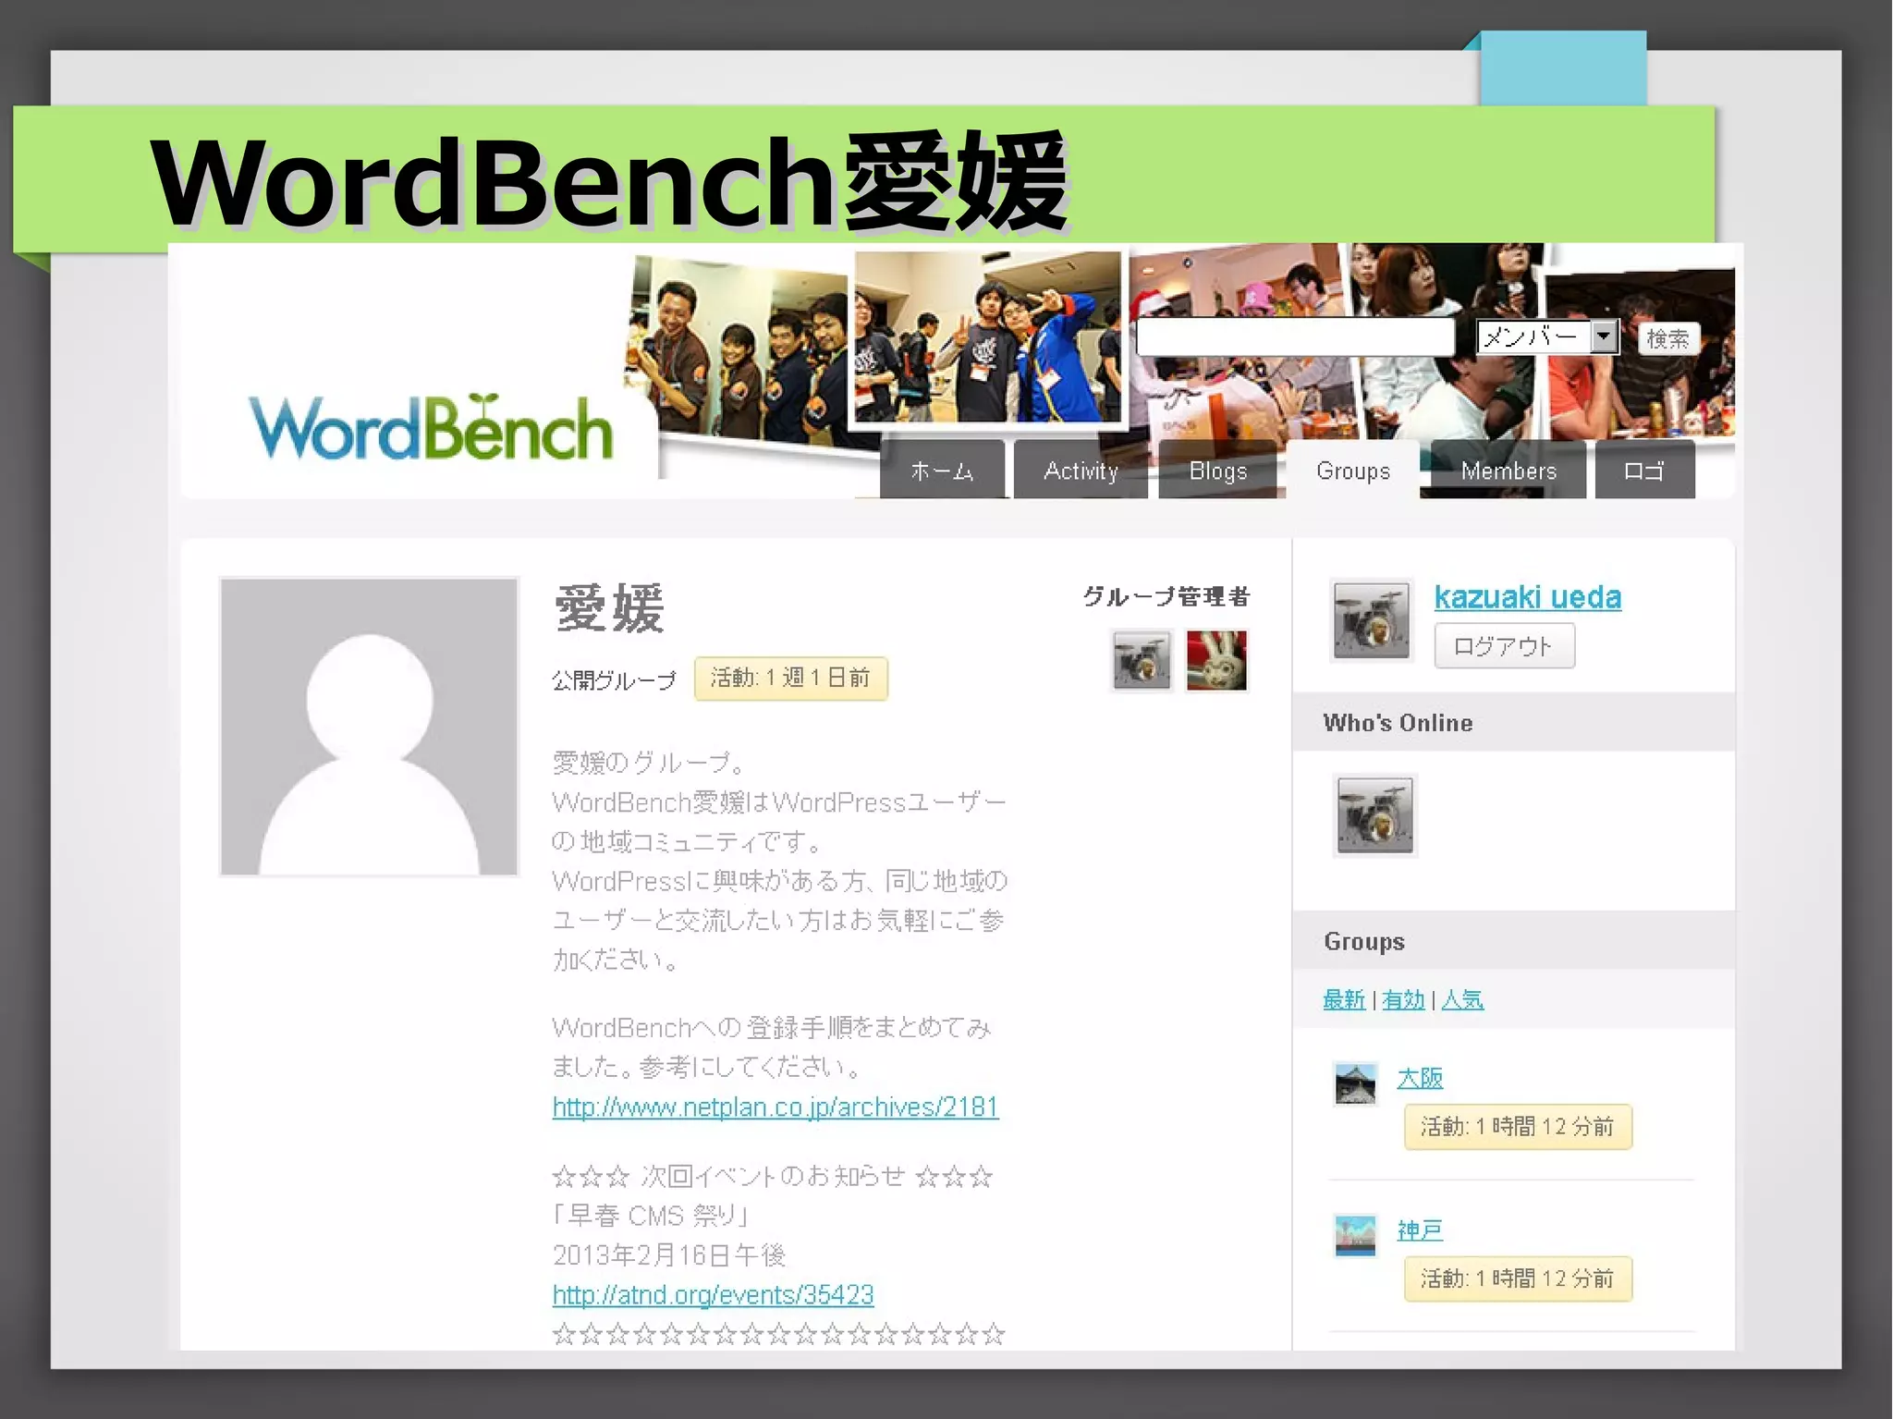Switch to the Activity tab
The image size is (1893, 1419).
click(x=1080, y=471)
